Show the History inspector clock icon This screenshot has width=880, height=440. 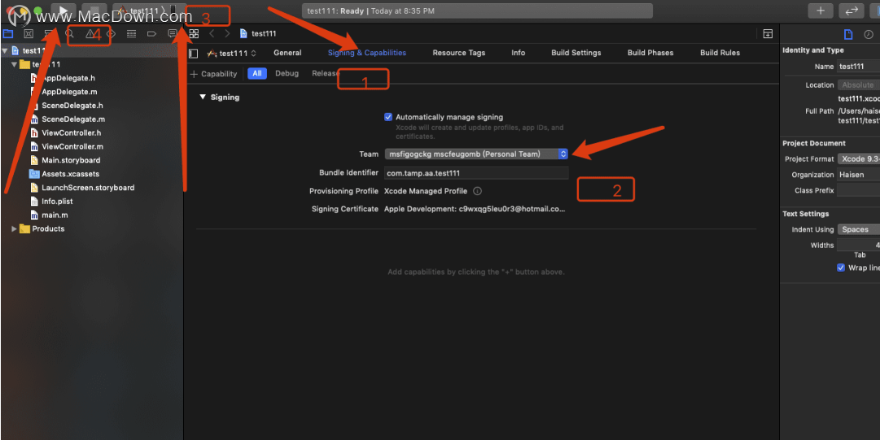pyautogui.click(x=869, y=34)
